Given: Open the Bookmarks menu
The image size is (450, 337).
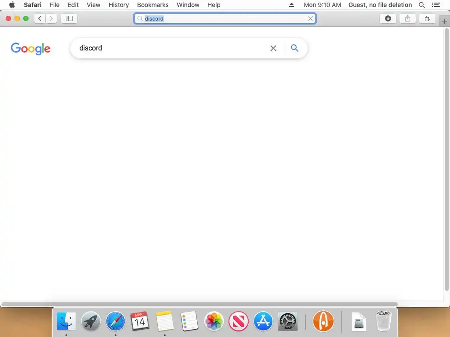Looking at the screenshot, I should coord(152,5).
